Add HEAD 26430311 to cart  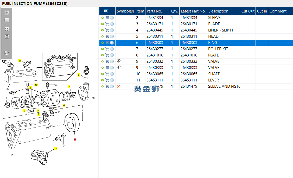pos(107,36)
